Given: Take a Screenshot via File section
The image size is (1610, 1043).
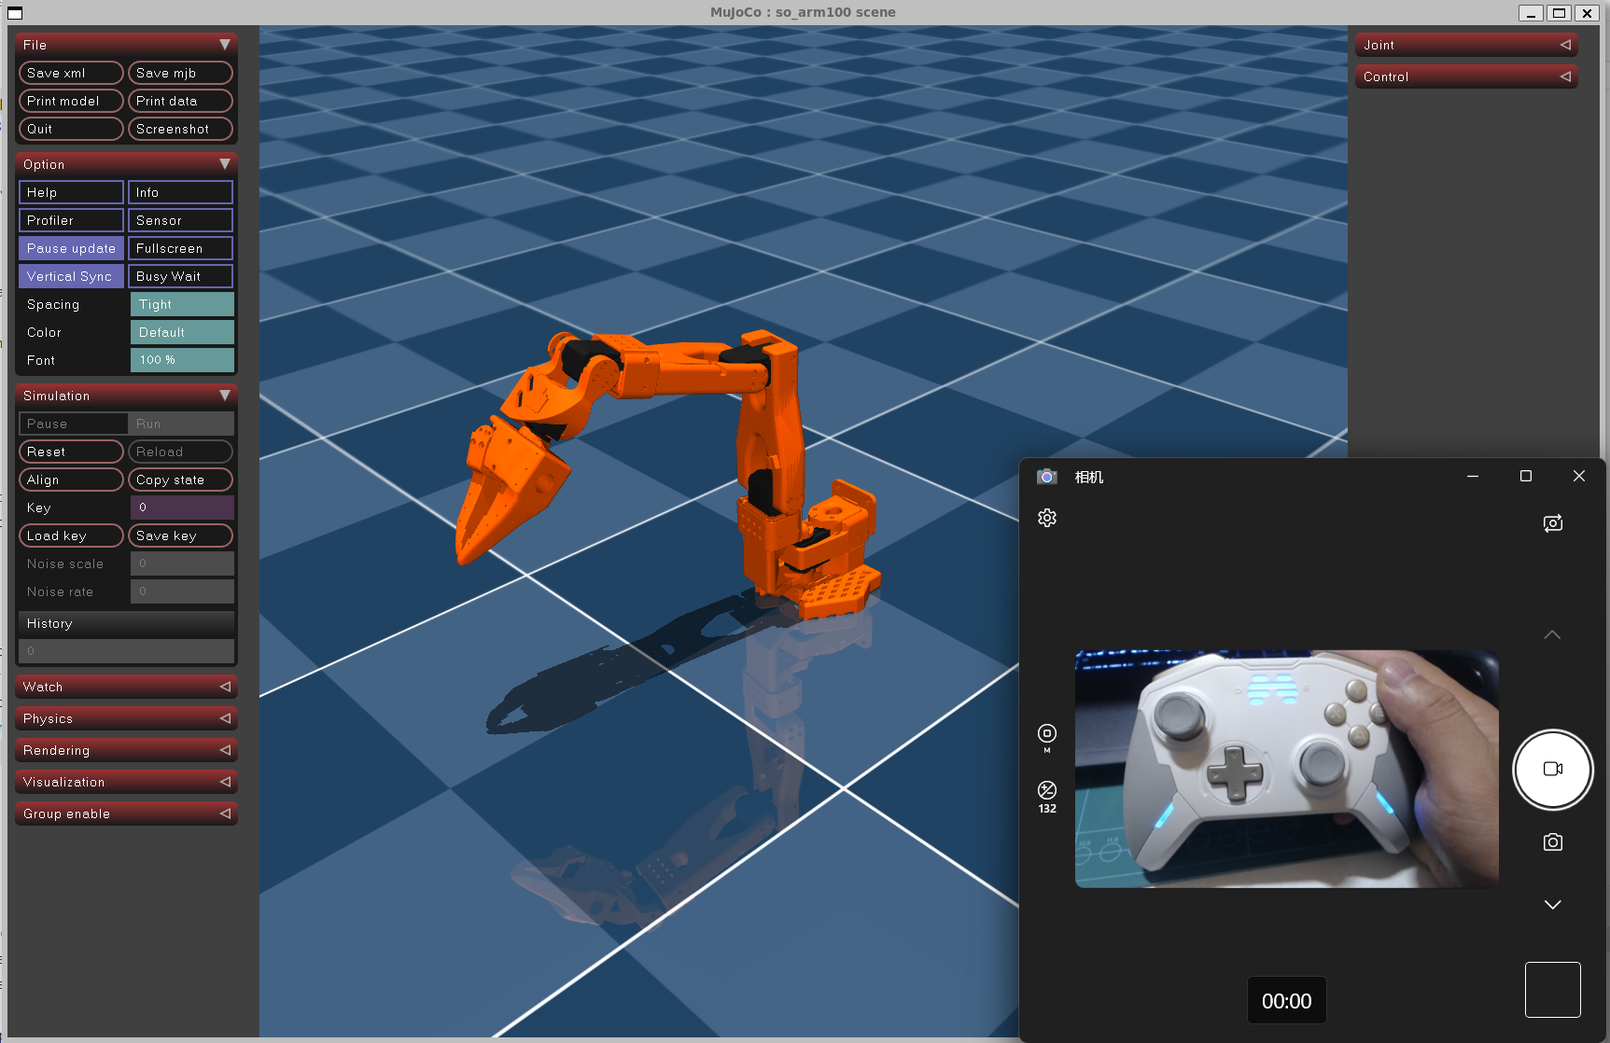Looking at the screenshot, I should coord(180,129).
